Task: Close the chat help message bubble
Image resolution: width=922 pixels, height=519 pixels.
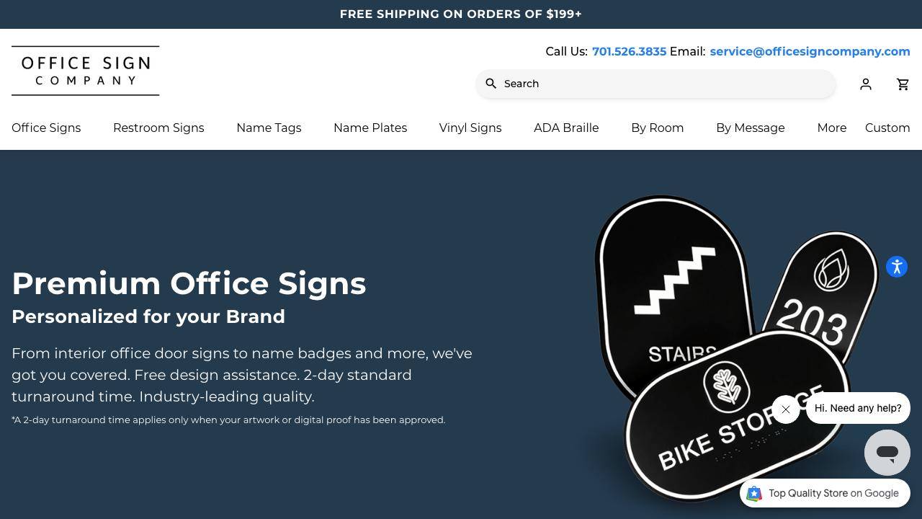Action: pos(786,409)
